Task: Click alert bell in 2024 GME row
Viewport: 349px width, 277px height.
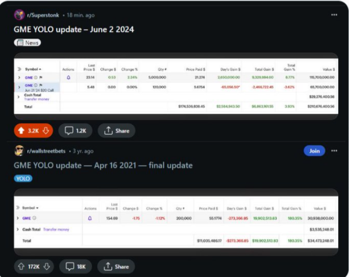Action: (69, 77)
